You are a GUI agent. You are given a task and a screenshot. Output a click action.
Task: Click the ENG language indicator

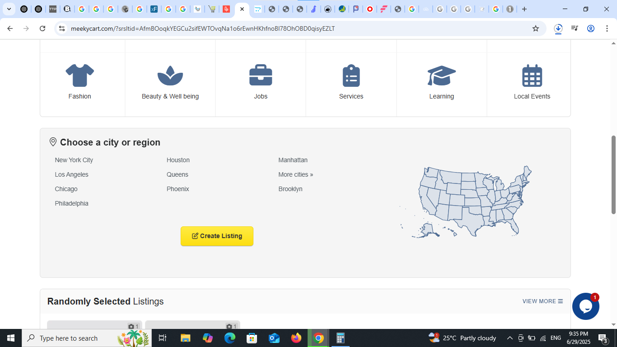(556, 338)
